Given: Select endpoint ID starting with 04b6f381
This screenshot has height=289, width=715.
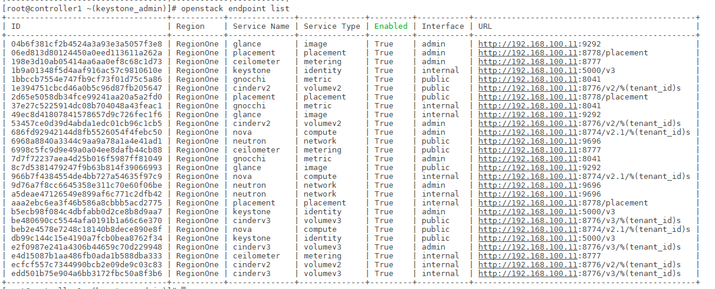Looking at the screenshot, I should pyautogui.click(x=86, y=44).
